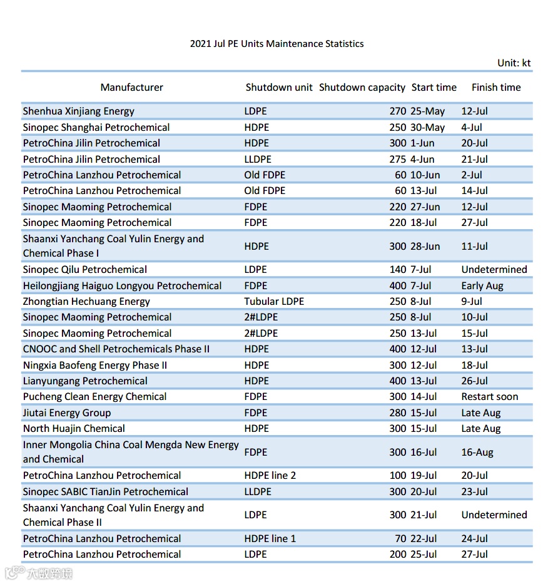Click the 25-Jul start time cell
553x584 pixels.
(424, 555)
